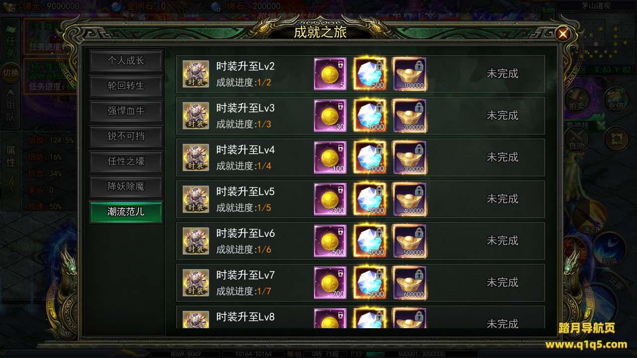Switch to the 轮回转生 tab
The image size is (637, 358).
point(126,86)
